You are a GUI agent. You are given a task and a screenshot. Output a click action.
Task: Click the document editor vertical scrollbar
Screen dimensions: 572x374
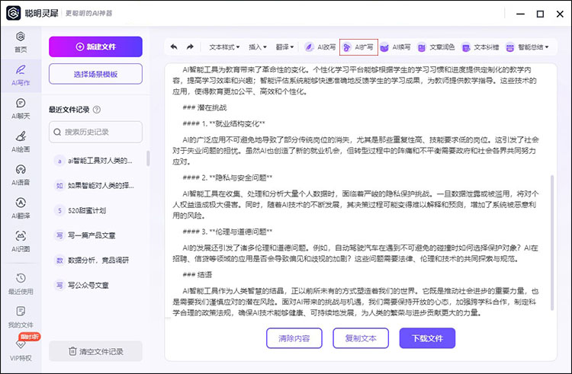[552, 242]
